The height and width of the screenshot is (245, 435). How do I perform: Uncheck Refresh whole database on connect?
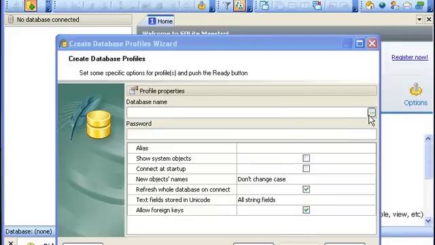(x=307, y=189)
